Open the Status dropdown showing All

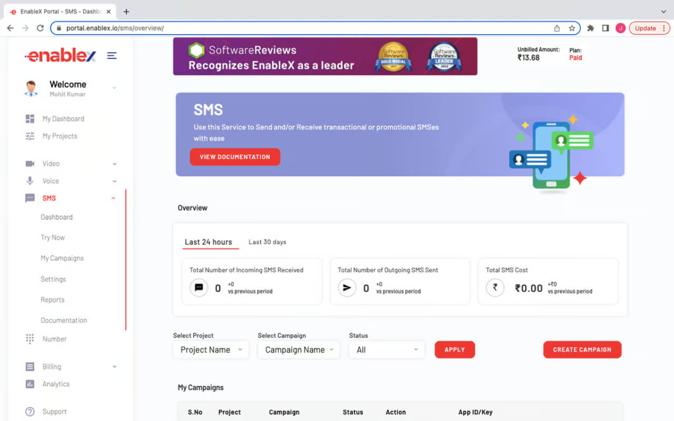tap(387, 350)
